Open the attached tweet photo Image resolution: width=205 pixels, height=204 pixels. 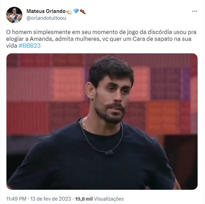[x=102, y=121]
